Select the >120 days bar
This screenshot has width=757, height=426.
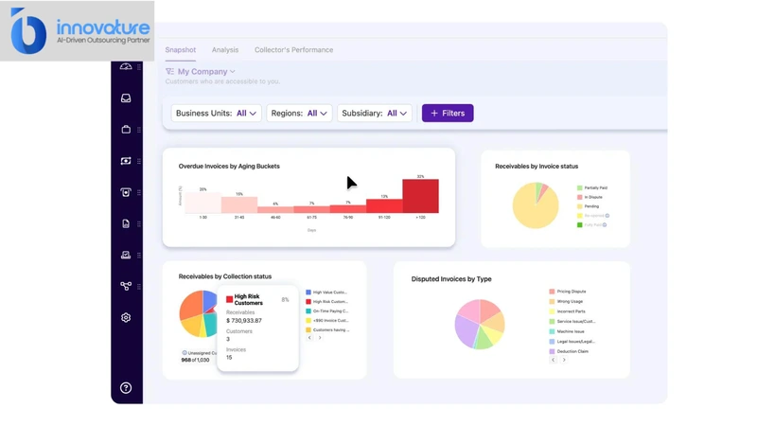[420, 196]
